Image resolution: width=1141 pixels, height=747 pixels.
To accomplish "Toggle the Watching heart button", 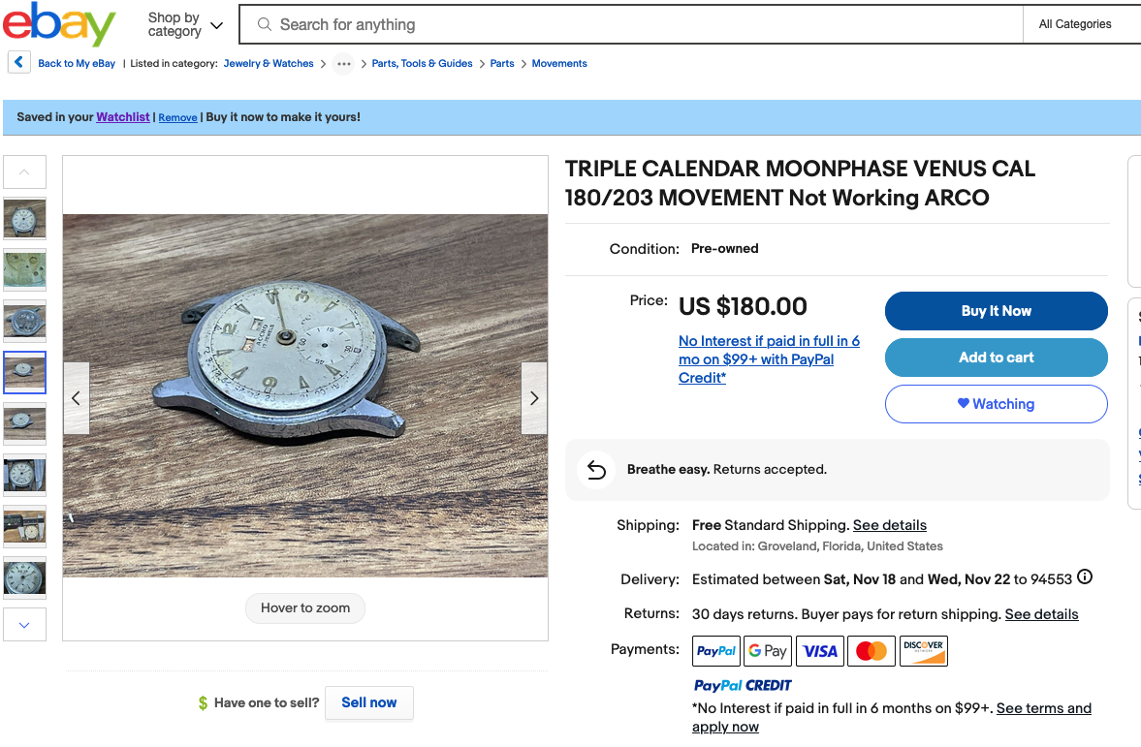I will coord(996,404).
